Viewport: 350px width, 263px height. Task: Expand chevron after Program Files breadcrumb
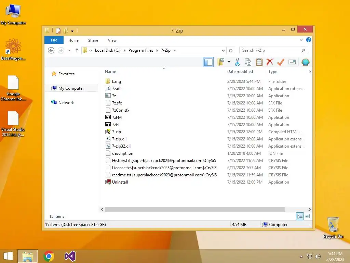[x=157, y=50]
